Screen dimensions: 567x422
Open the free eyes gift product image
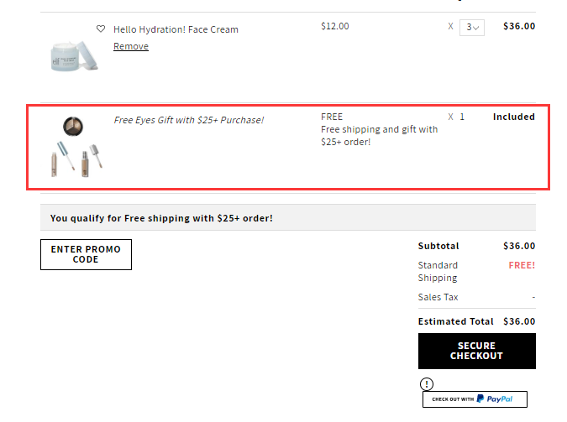click(x=76, y=147)
